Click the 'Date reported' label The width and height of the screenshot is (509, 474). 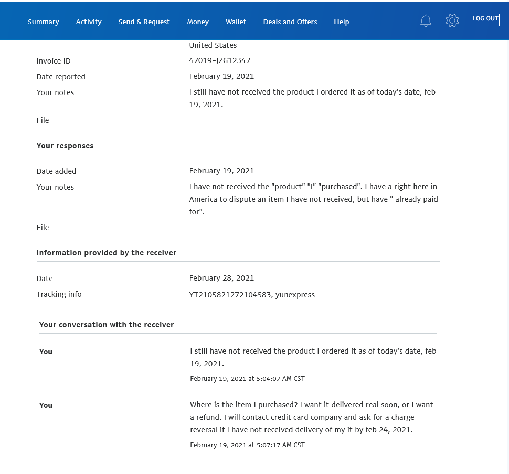coord(61,77)
